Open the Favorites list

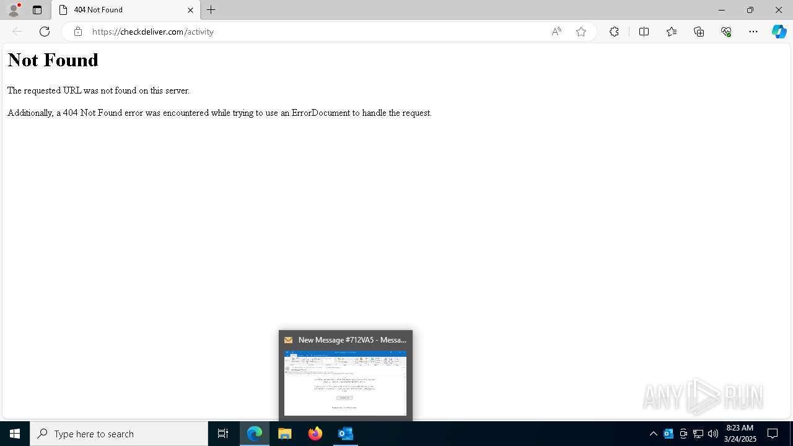[672, 32]
